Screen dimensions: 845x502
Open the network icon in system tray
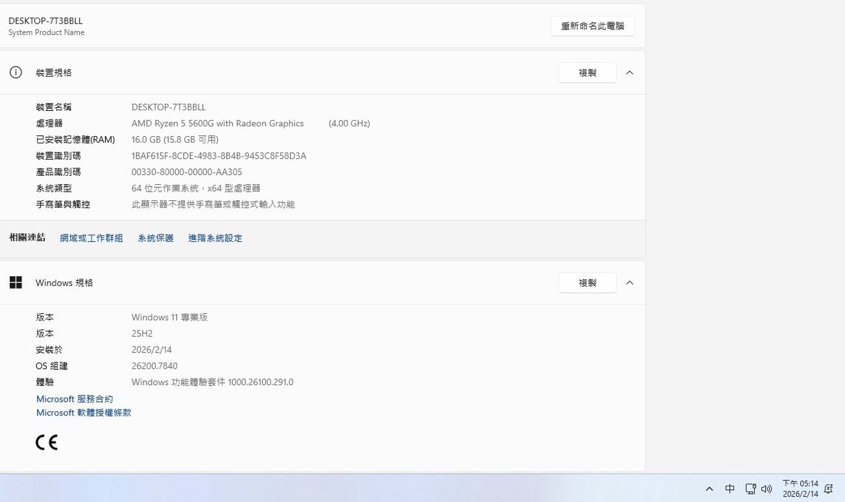tap(750, 489)
